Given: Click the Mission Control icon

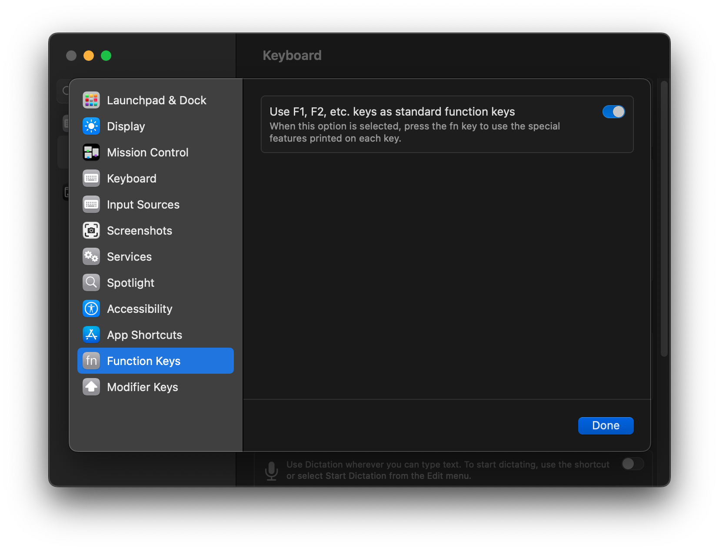Looking at the screenshot, I should pos(91,153).
